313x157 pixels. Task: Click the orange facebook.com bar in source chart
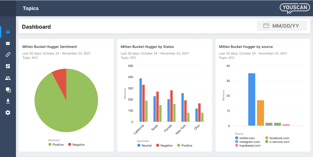click(x=260, y=113)
